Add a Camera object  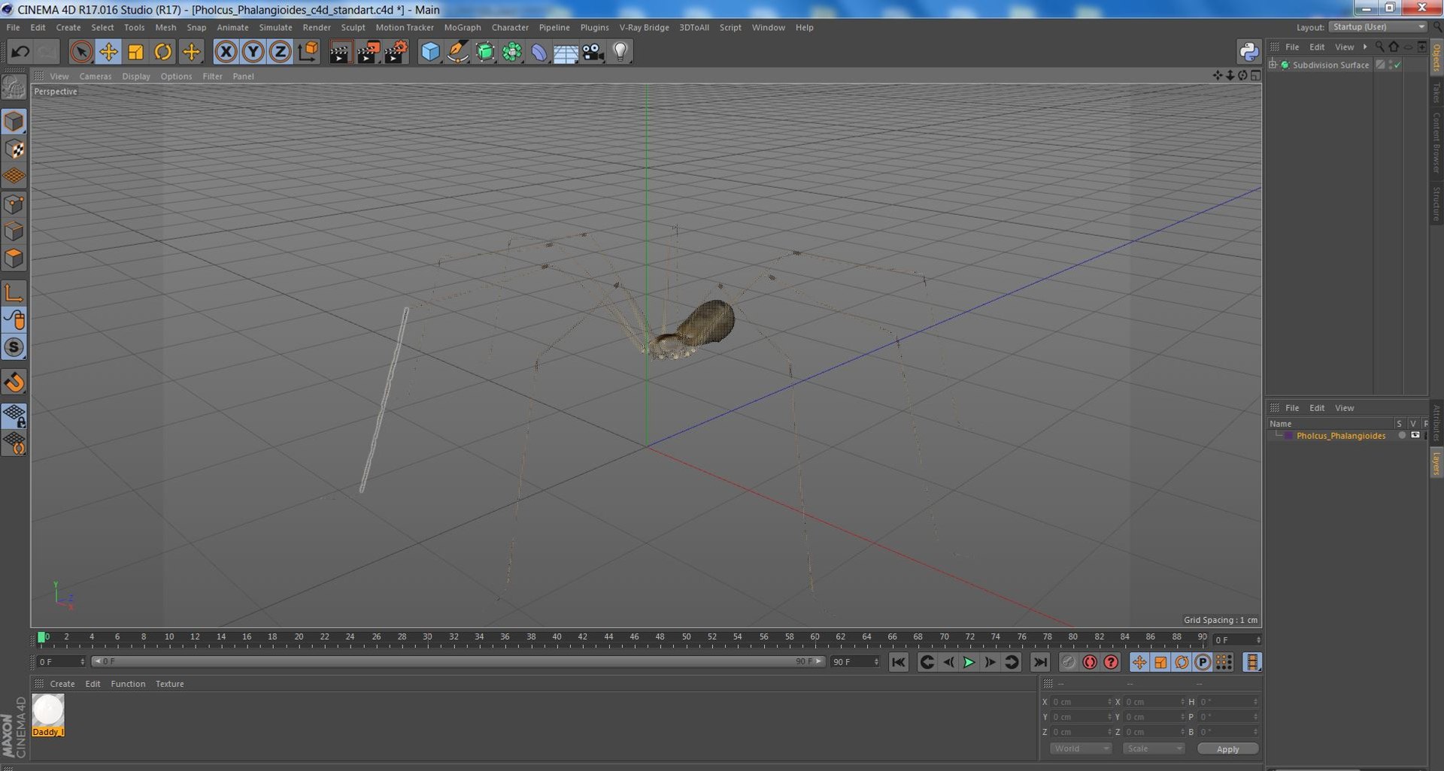(593, 52)
